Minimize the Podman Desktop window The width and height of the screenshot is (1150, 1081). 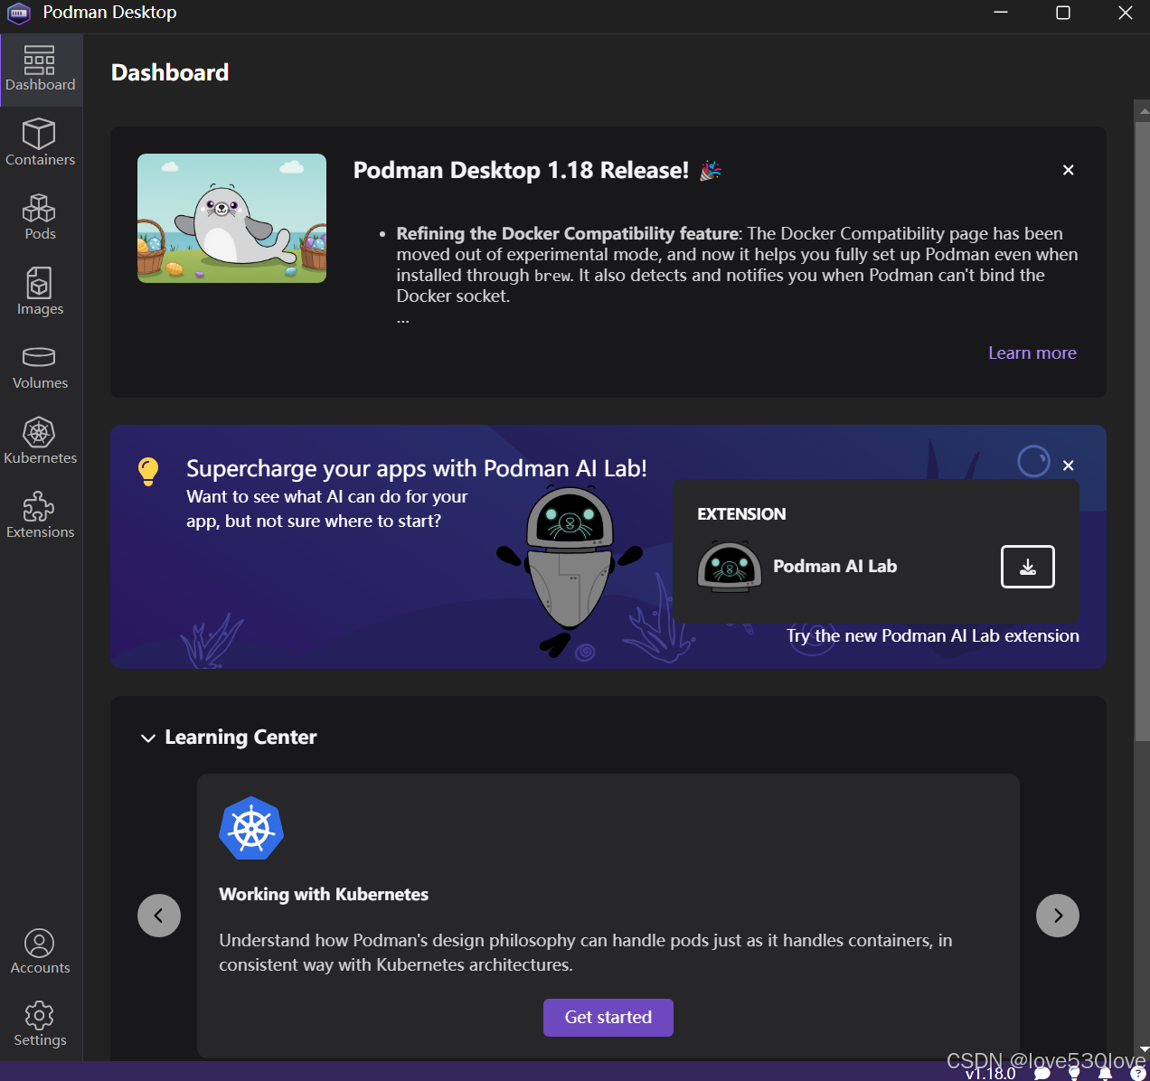pyautogui.click(x=1001, y=13)
